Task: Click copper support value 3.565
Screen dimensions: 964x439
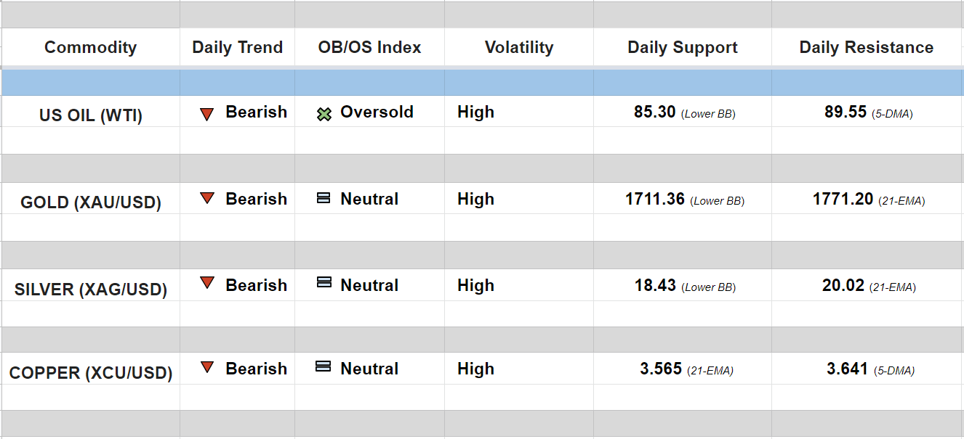Action: coord(661,369)
